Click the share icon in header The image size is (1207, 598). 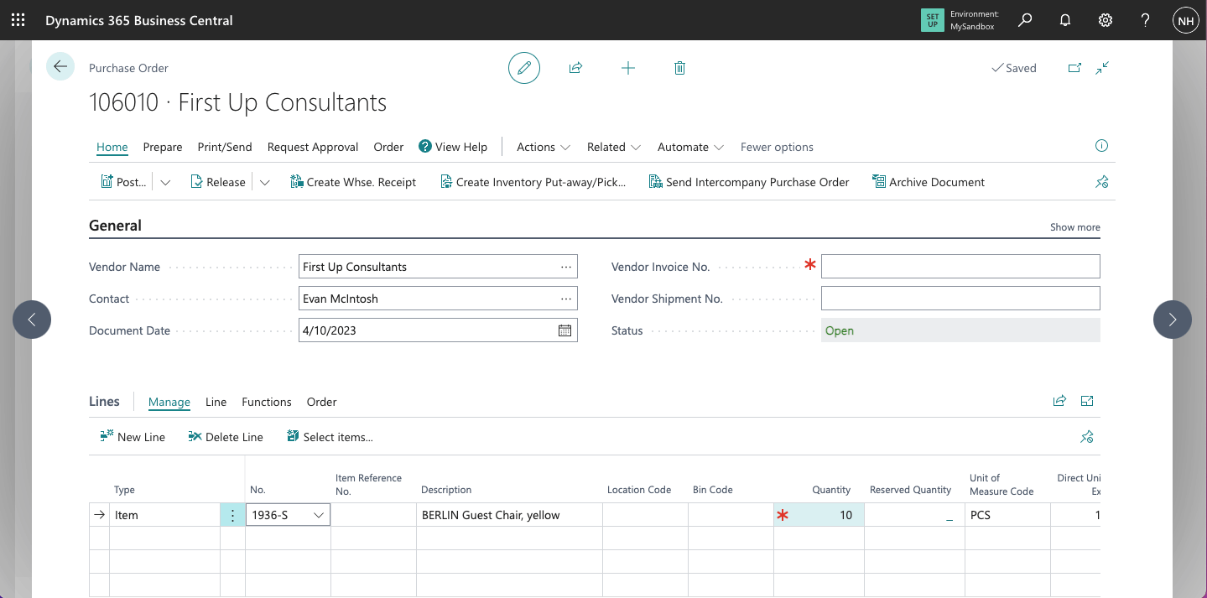tap(575, 68)
